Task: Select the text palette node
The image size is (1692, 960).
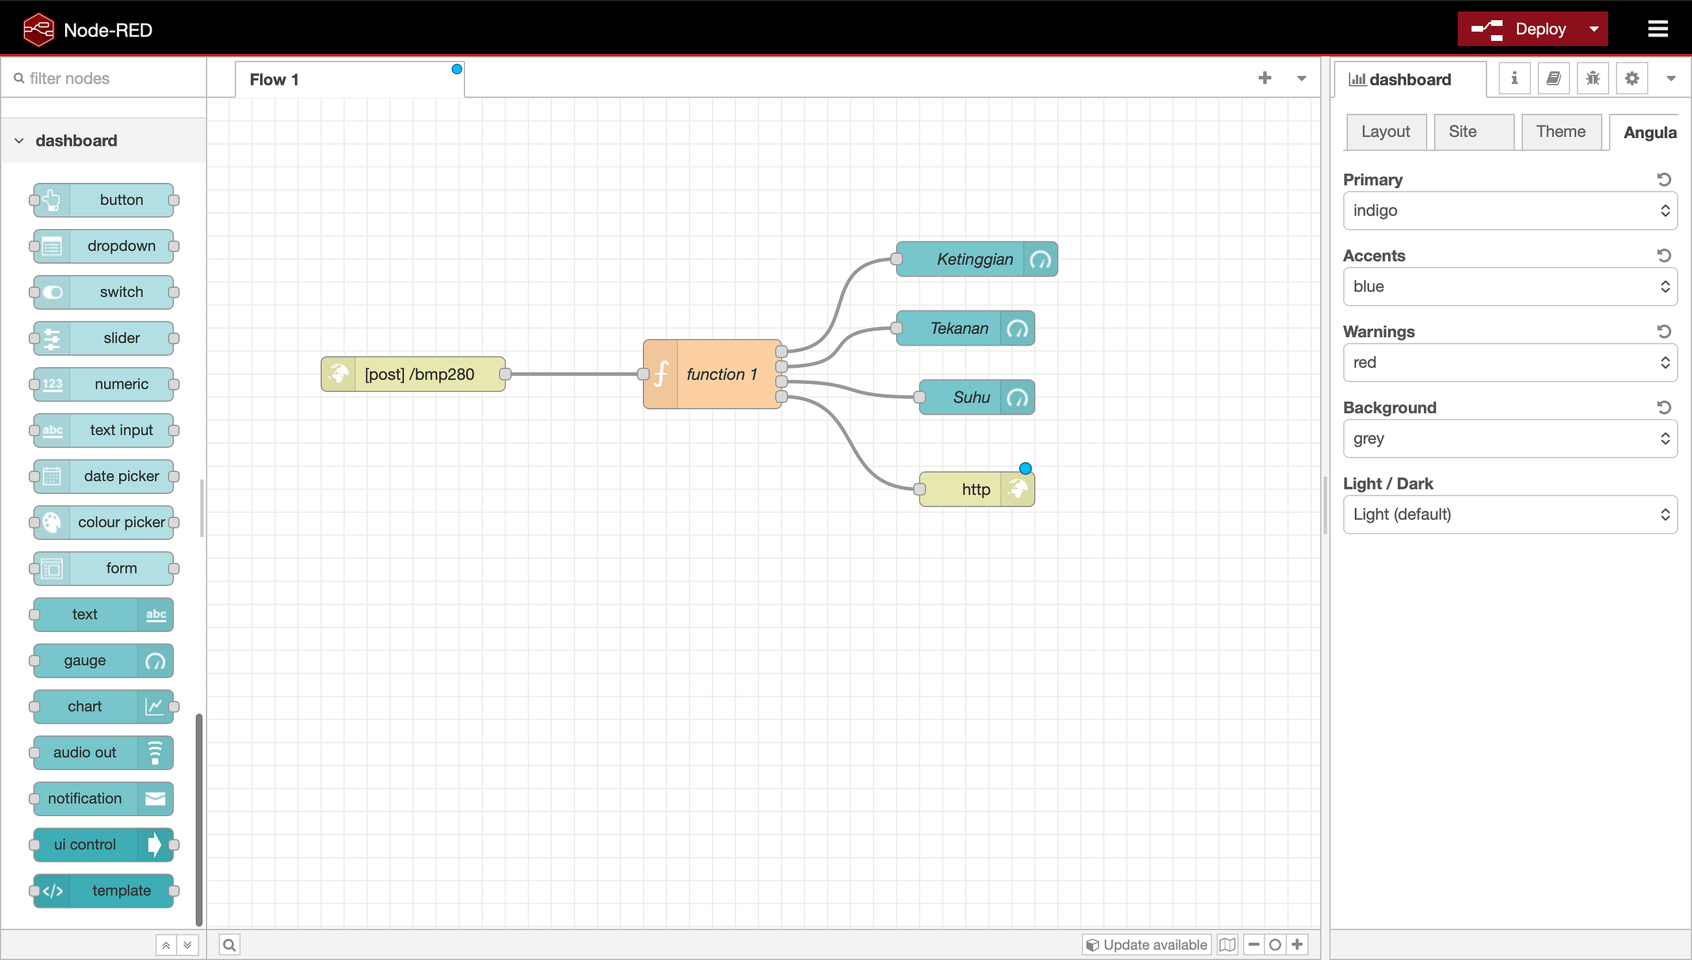Action: click(x=103, y=614)
